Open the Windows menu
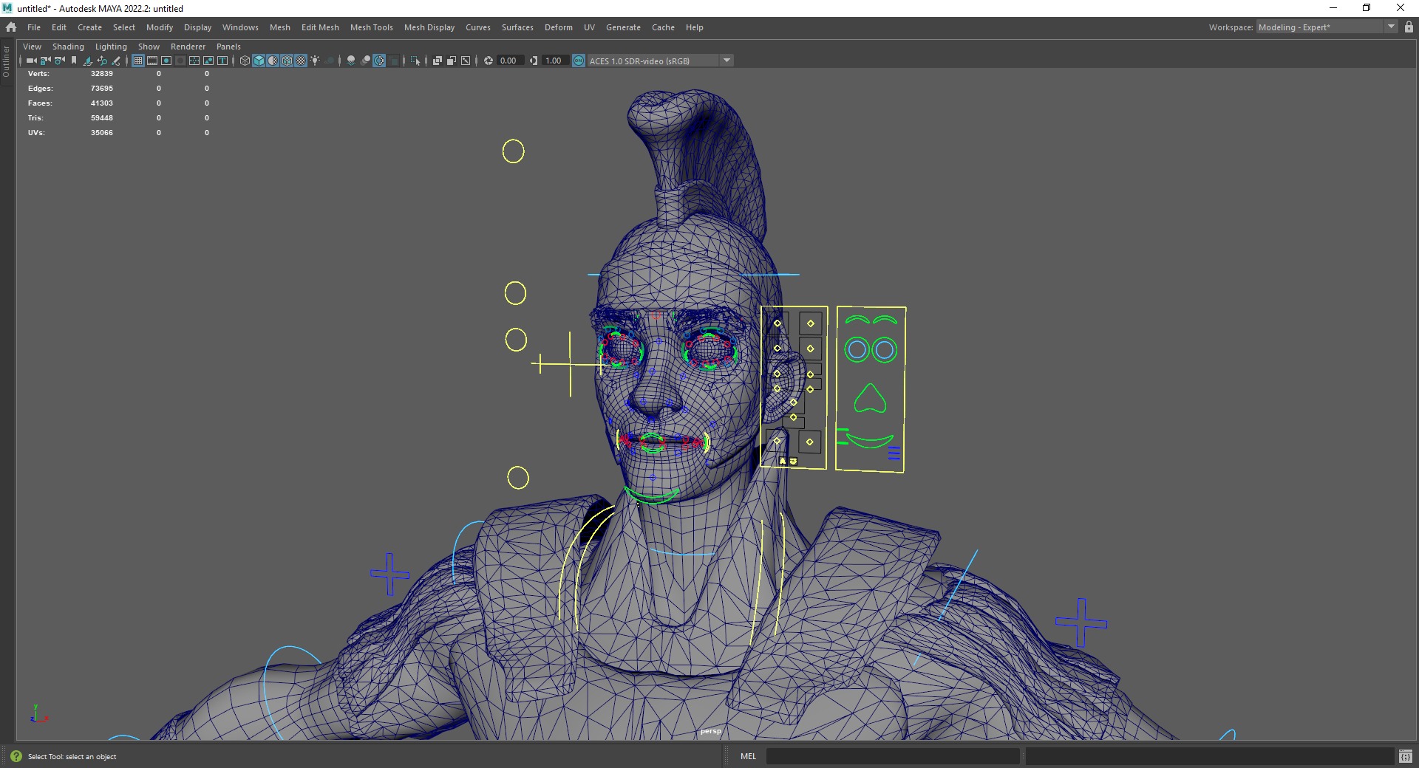The width and height of the screenshot is (1419, 768). pos(240,27)
